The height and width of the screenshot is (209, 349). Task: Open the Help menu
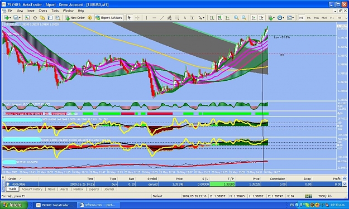80,11
